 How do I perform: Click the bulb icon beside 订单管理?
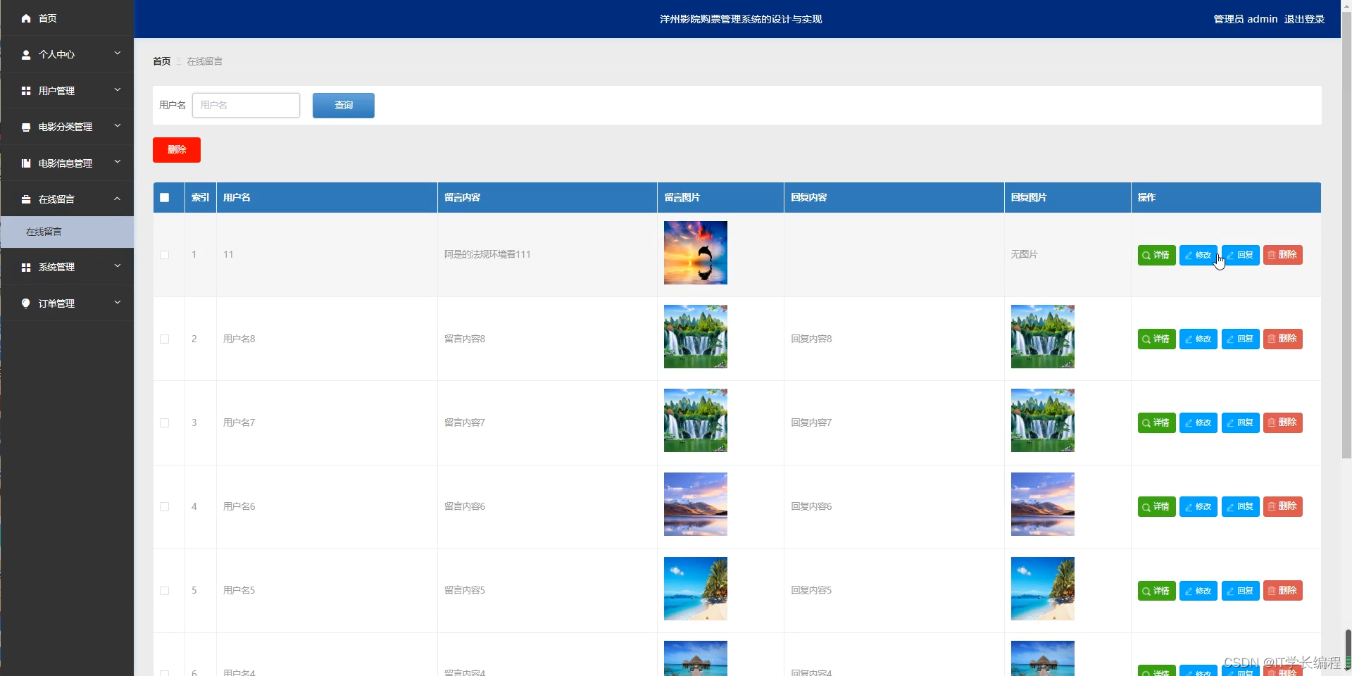26,303
